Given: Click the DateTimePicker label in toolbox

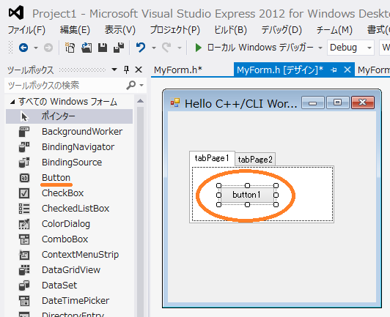Looking at the screenshot, I should click(x=76, y=301).
